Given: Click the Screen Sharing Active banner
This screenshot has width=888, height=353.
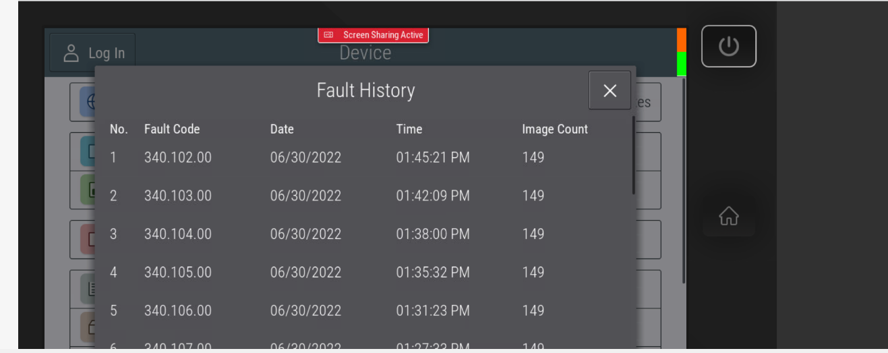Looking at the screenshot, I should click(373, 35).
